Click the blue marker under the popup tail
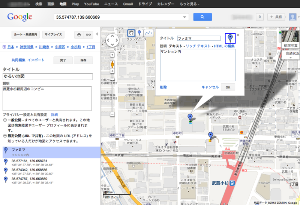The width and height of the screenshot is (300, 209). [190, 117]
